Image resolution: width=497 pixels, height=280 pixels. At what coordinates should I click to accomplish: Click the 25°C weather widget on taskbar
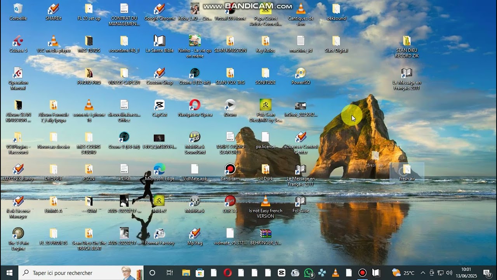click(403, 273)
